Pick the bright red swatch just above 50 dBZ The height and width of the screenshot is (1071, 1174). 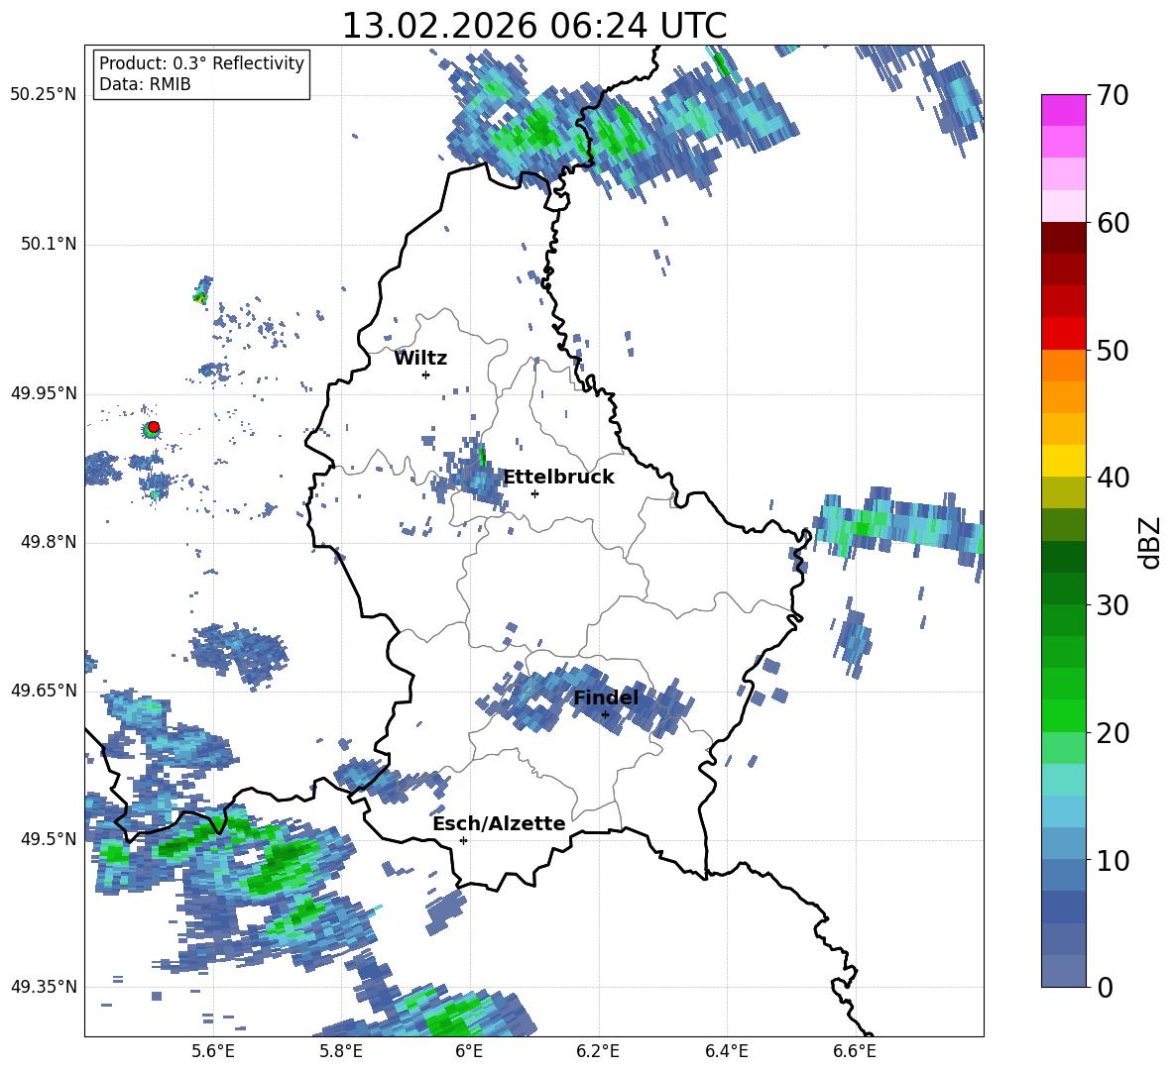[x=1063, y=333]
